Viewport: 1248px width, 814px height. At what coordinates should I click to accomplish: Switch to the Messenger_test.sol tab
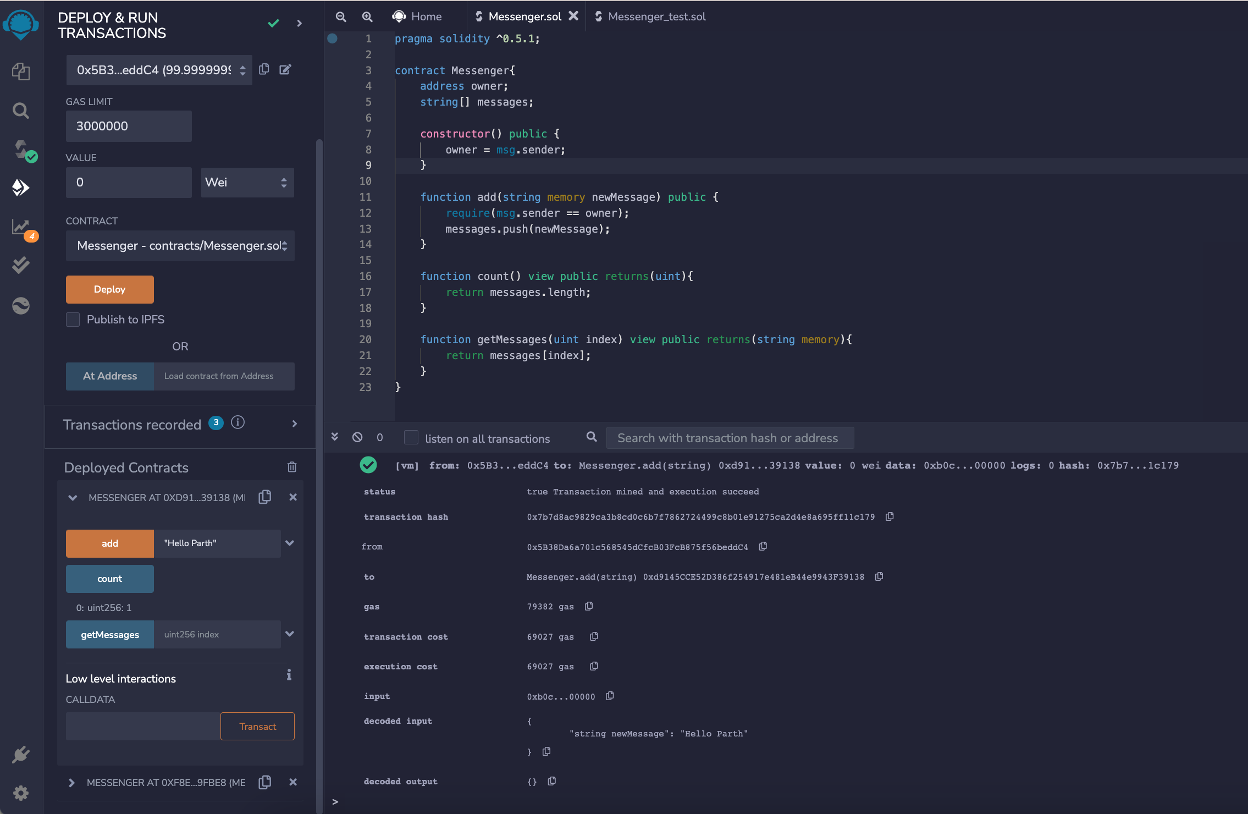coord(656,16)
